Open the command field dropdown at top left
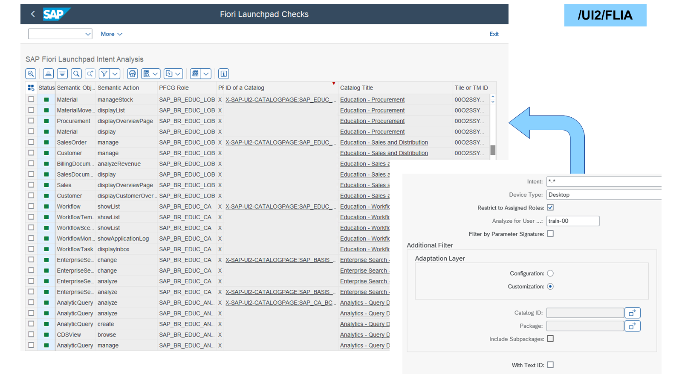Screen dimensions: 682x378 click(88, 34)
